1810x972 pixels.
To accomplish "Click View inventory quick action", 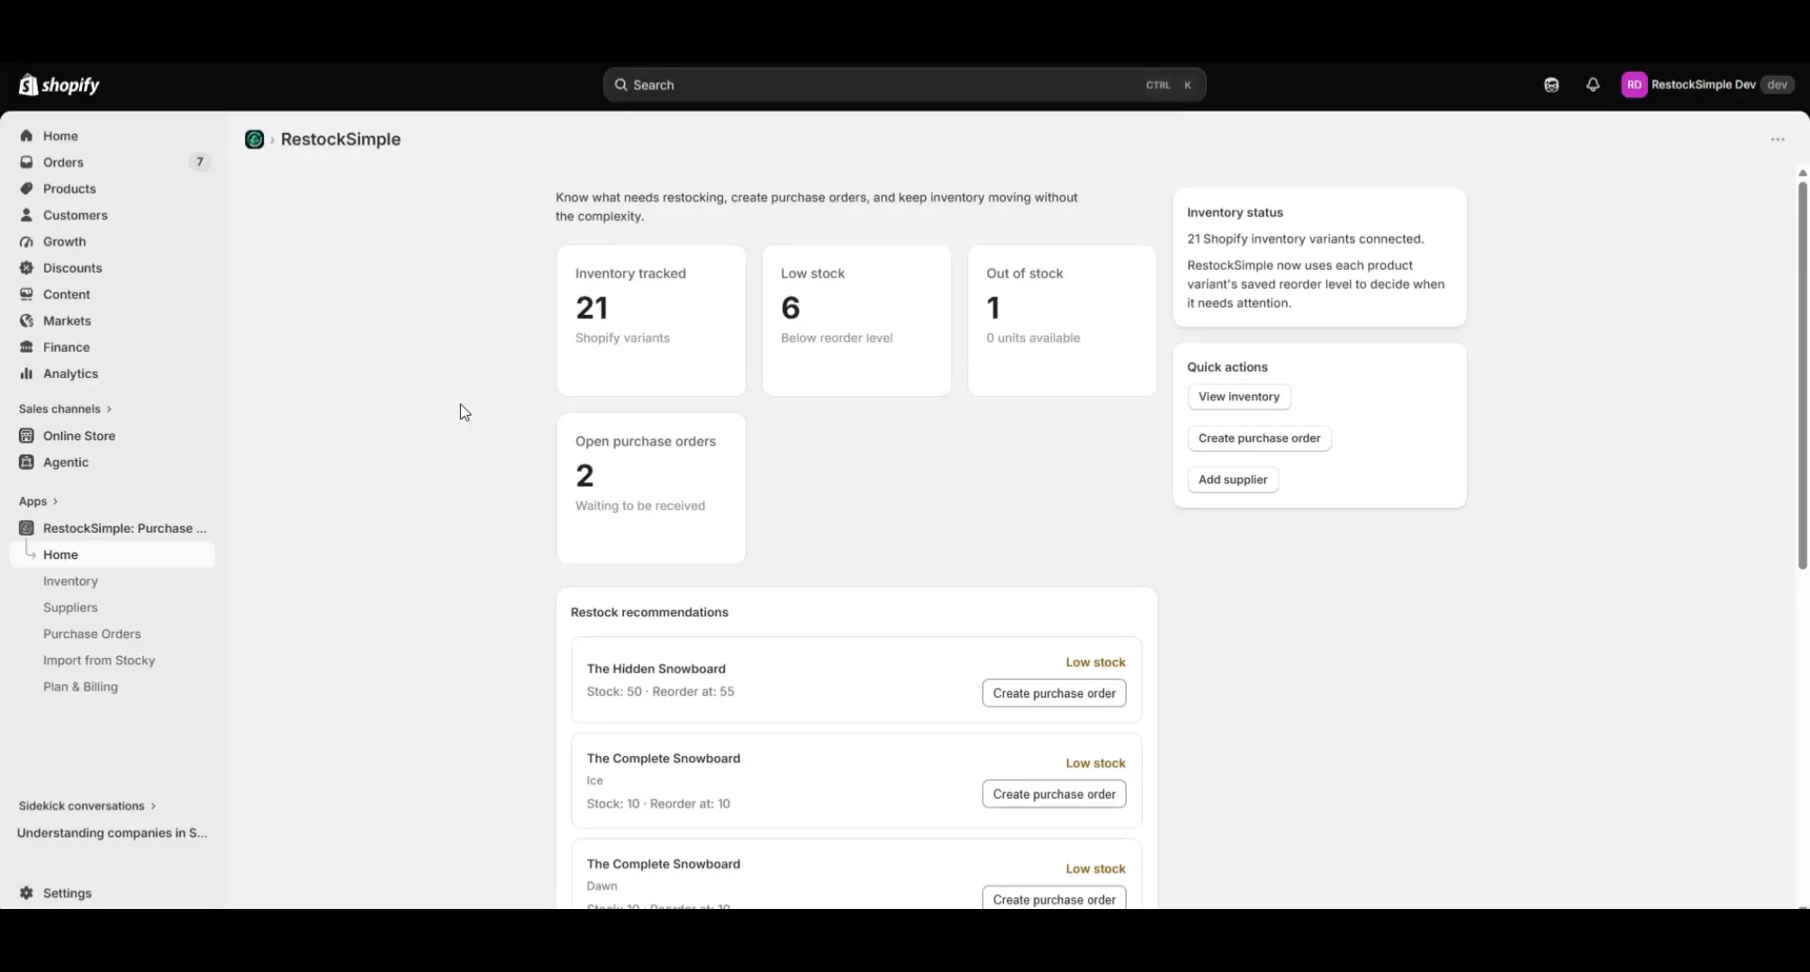I will pos(1238,397).
